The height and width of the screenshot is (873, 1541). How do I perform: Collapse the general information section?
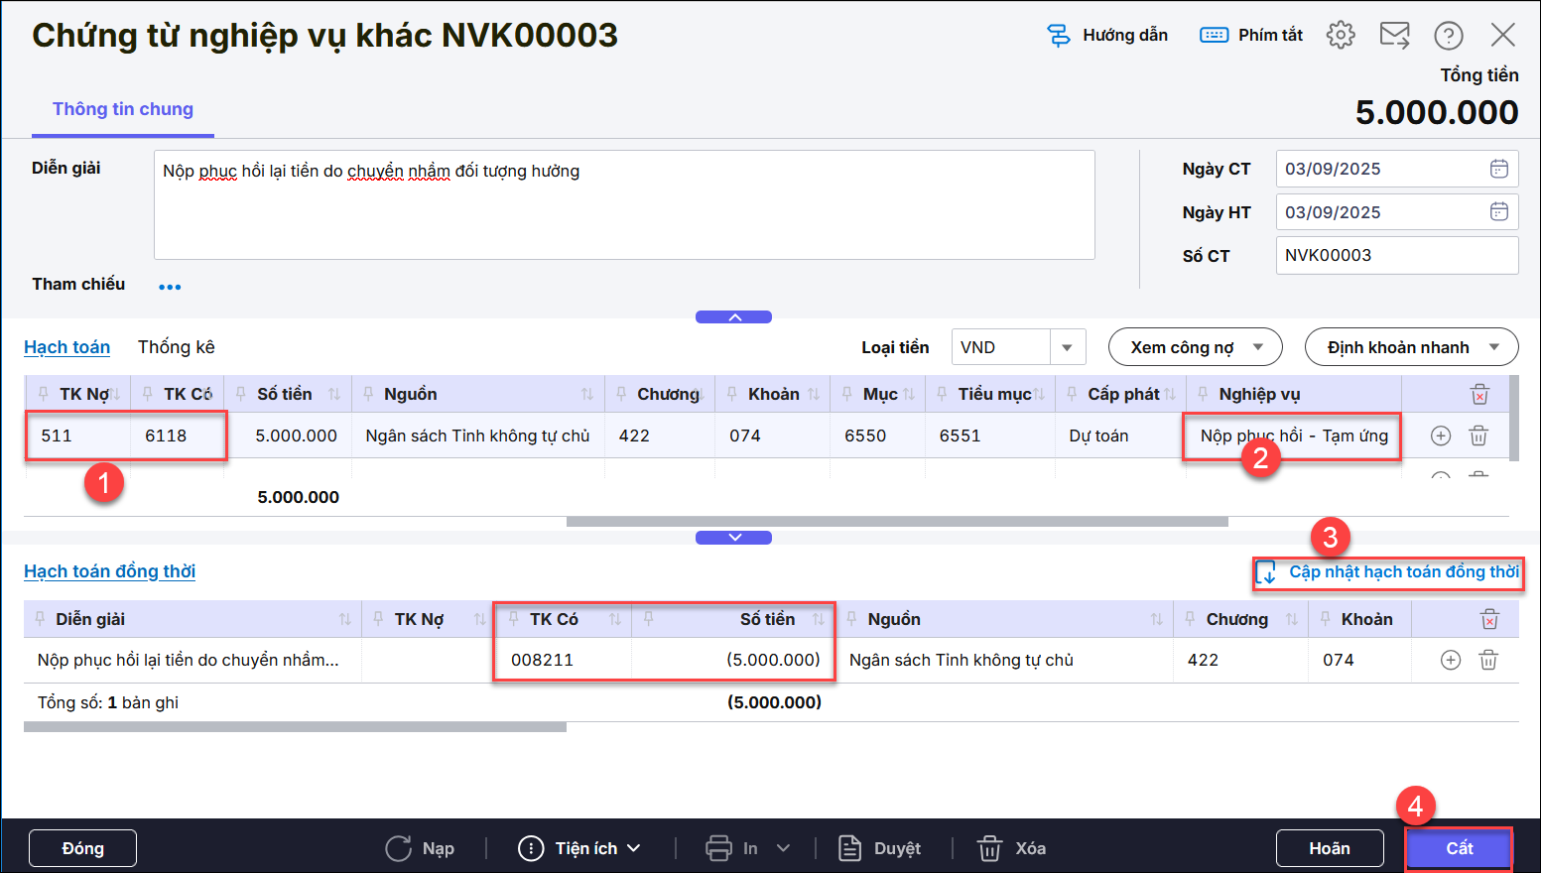(733, 317)
